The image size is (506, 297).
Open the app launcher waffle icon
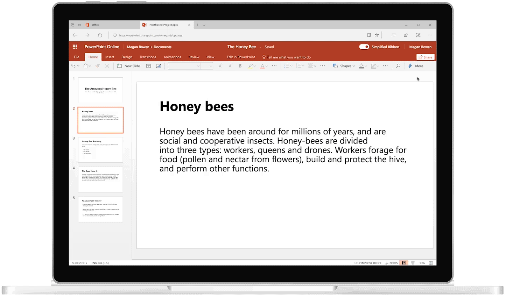[x=75, y=47]
